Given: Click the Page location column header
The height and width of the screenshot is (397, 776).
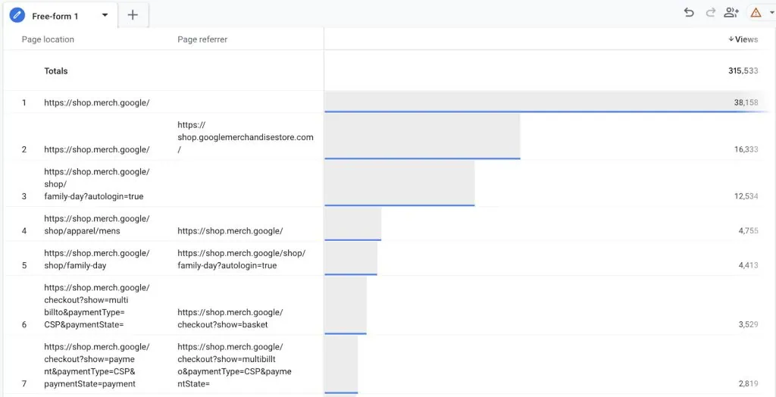Looking at the screenshot, I should [x=48, y=39].
